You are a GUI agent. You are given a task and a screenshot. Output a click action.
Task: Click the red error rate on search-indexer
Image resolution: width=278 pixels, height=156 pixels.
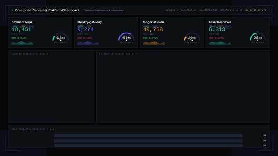tap(216, 38)
